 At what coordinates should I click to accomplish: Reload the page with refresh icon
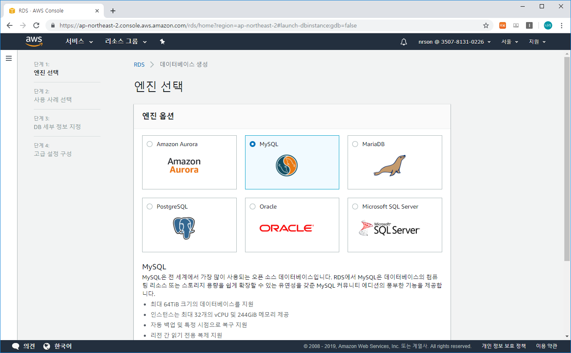pyautogui.click(x=36, y=25)
